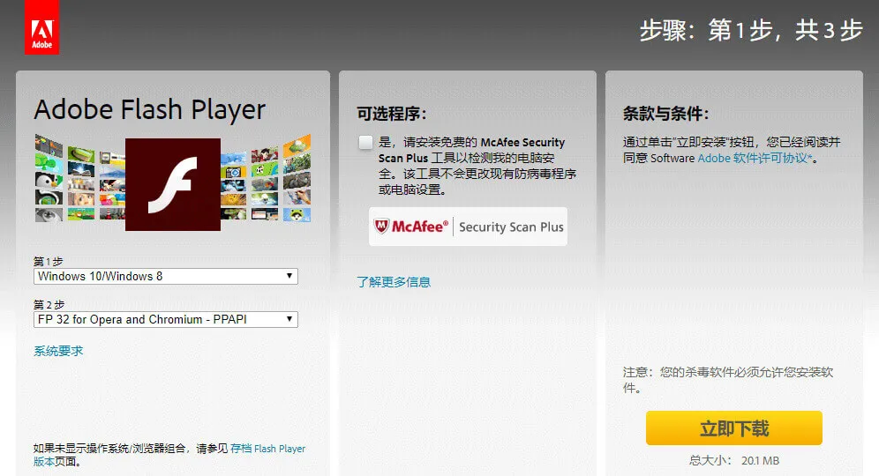Open the Windows 10/Windows 8 dropdown

click(166, 276)
